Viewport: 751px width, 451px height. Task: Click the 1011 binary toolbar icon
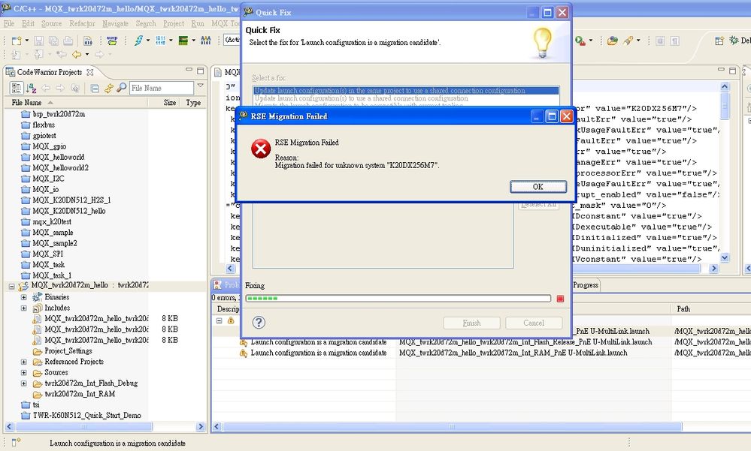161,41
